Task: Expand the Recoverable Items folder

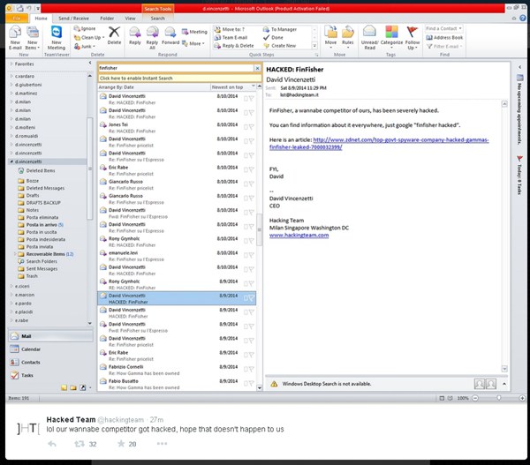Action: (x=15, y=254)
